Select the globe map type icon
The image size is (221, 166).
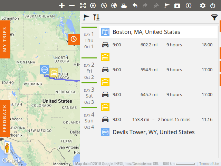[x=114, y=6]
